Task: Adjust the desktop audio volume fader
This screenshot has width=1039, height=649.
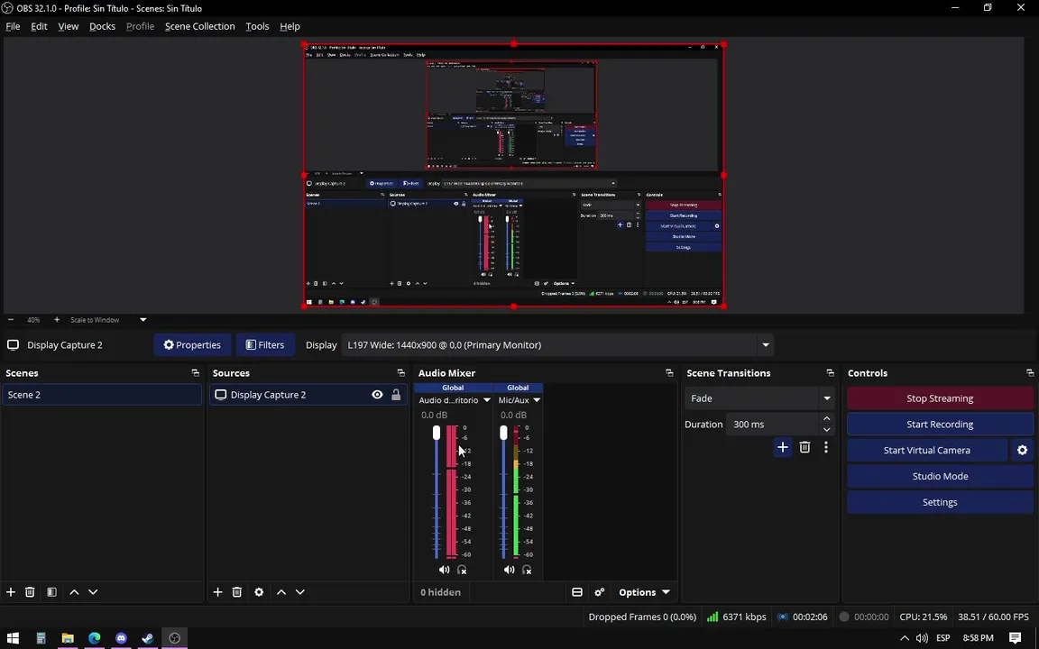Action: pos(436,433)
